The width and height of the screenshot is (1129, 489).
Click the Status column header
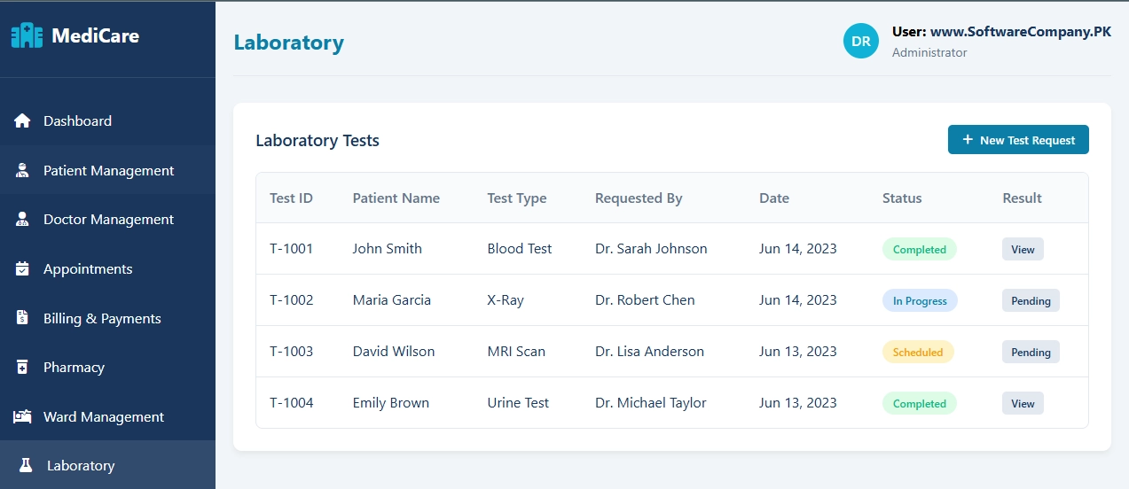click(x=902, y=198)
